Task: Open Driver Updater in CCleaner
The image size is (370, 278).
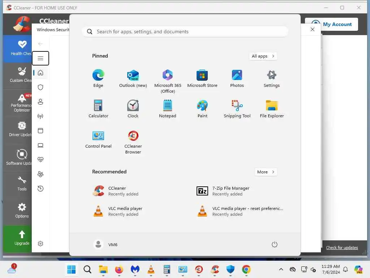Action: click(x=17, y=129)
